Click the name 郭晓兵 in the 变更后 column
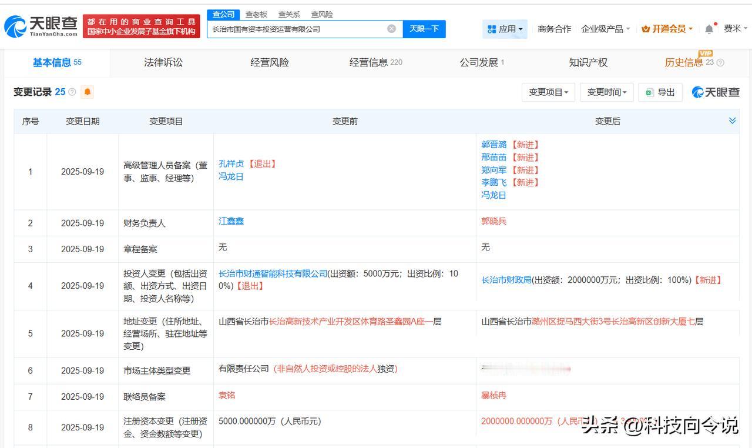752x448 pixels. 493,222
